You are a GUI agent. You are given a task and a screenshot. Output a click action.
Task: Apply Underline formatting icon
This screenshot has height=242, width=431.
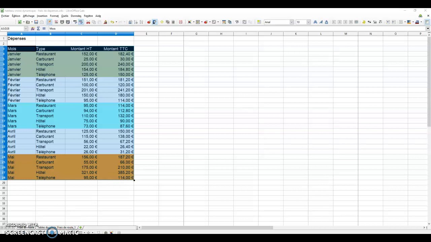click(326, 22)
